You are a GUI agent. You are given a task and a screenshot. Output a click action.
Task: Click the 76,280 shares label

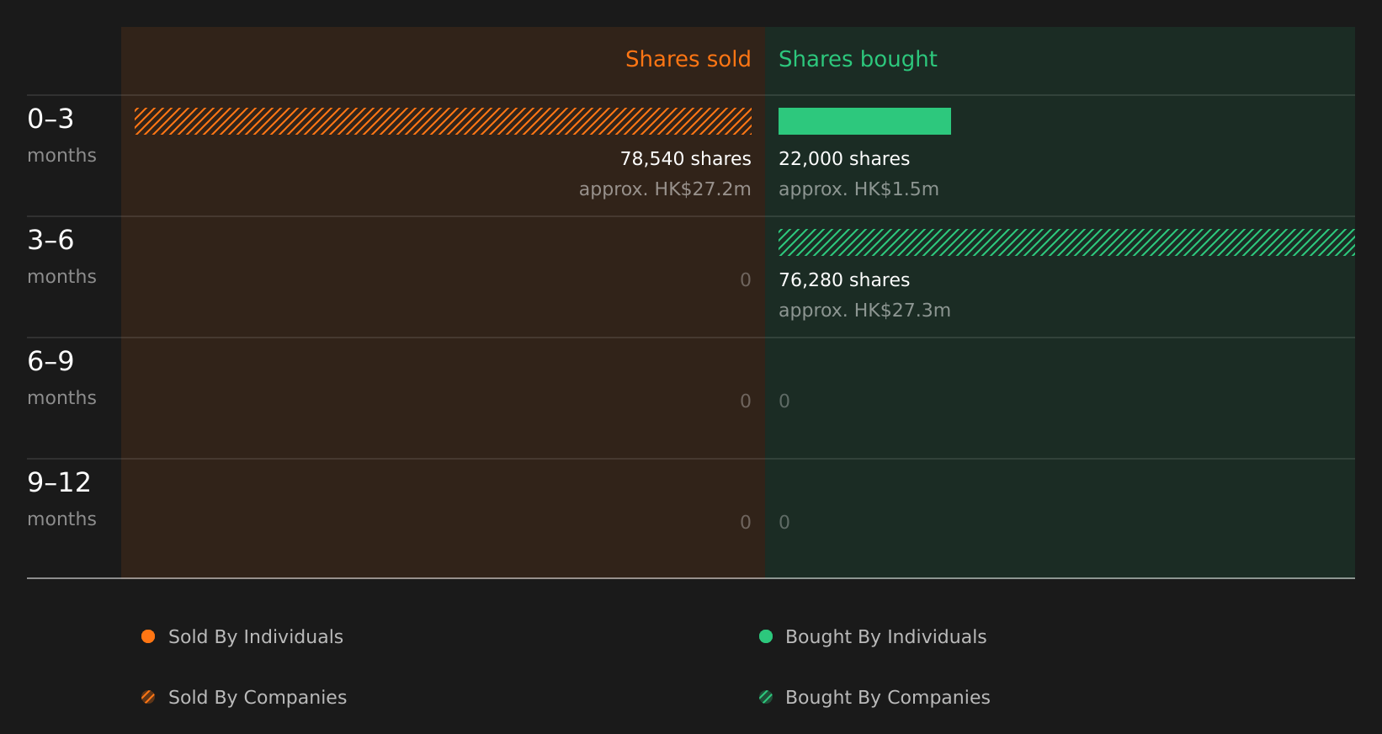(844, 280)
